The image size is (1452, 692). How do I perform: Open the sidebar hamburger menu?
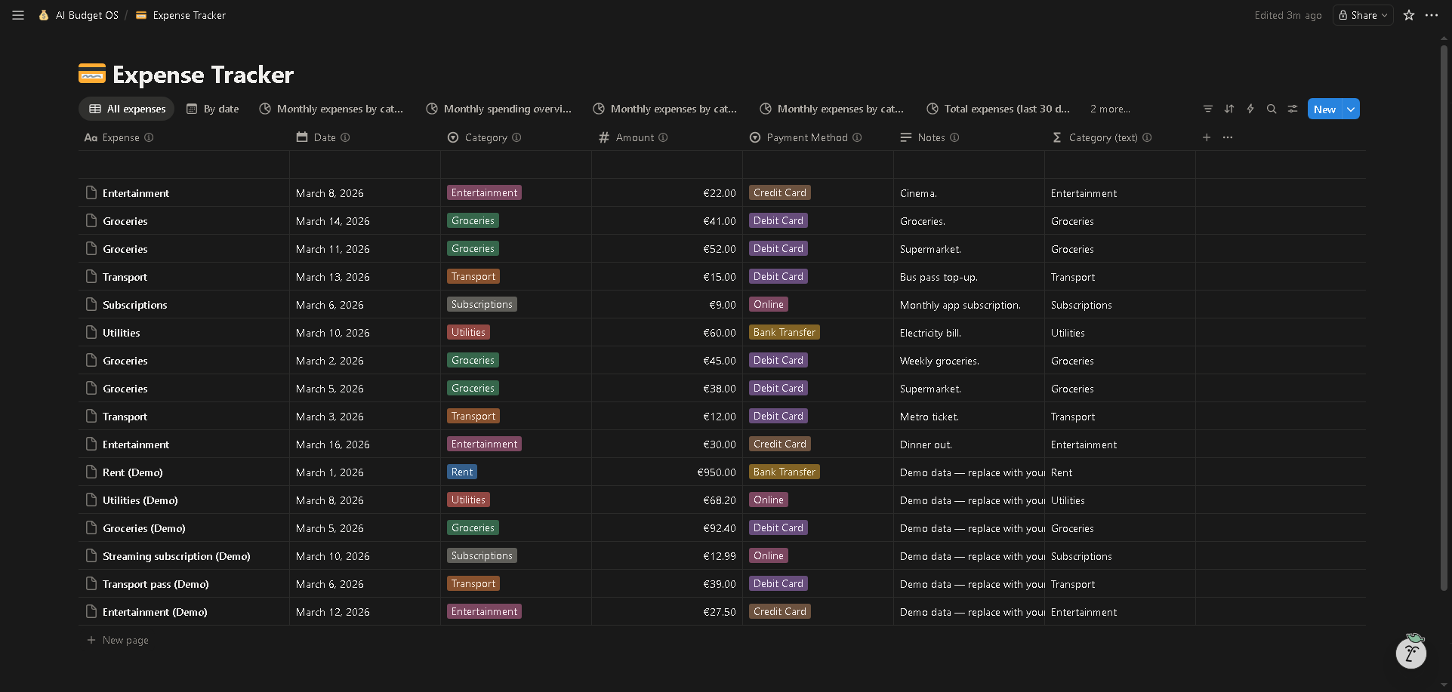pyautogui.click(x=18, y=15)
